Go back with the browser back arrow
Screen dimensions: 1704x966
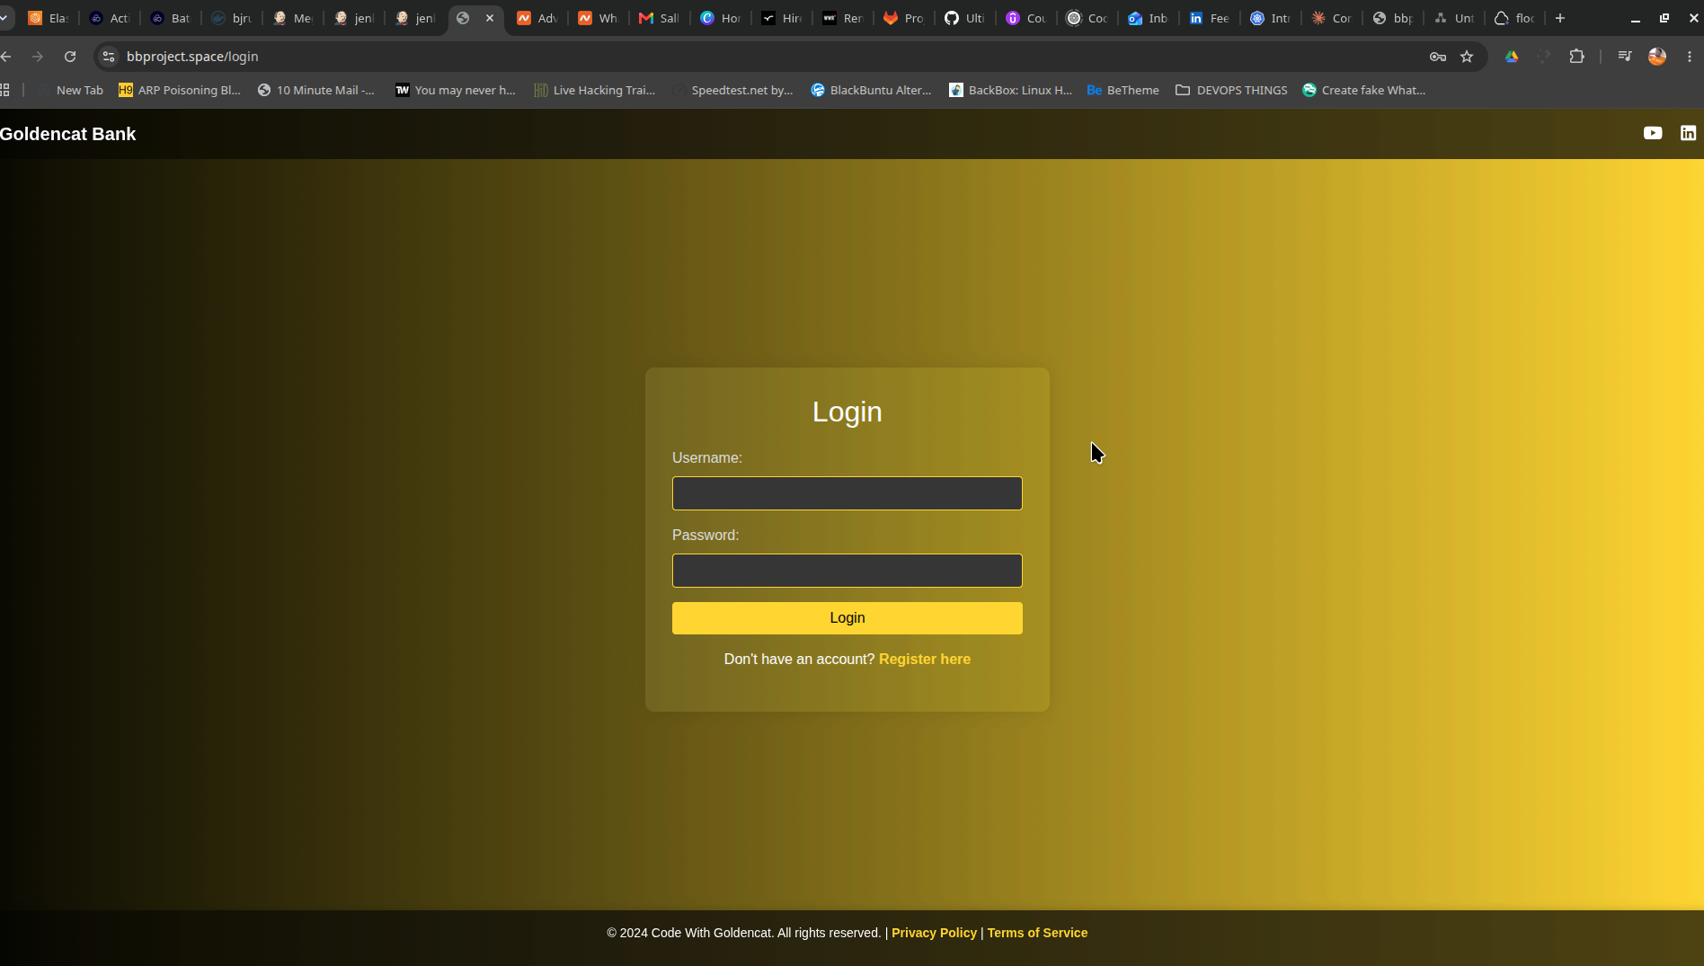pos(6,57)
